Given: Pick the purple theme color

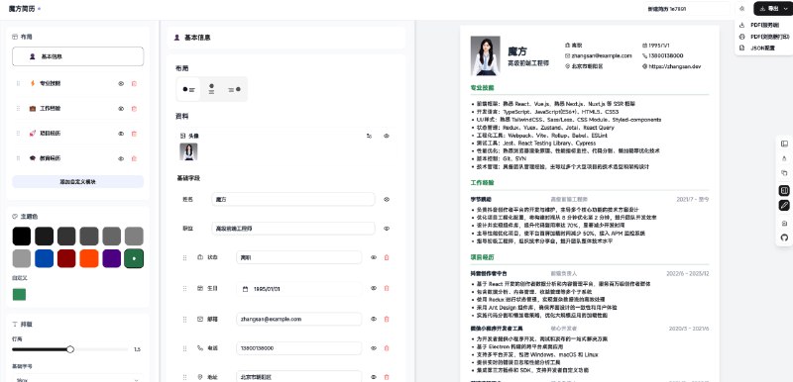Looking at the screenshot, I should pos(111,259).
